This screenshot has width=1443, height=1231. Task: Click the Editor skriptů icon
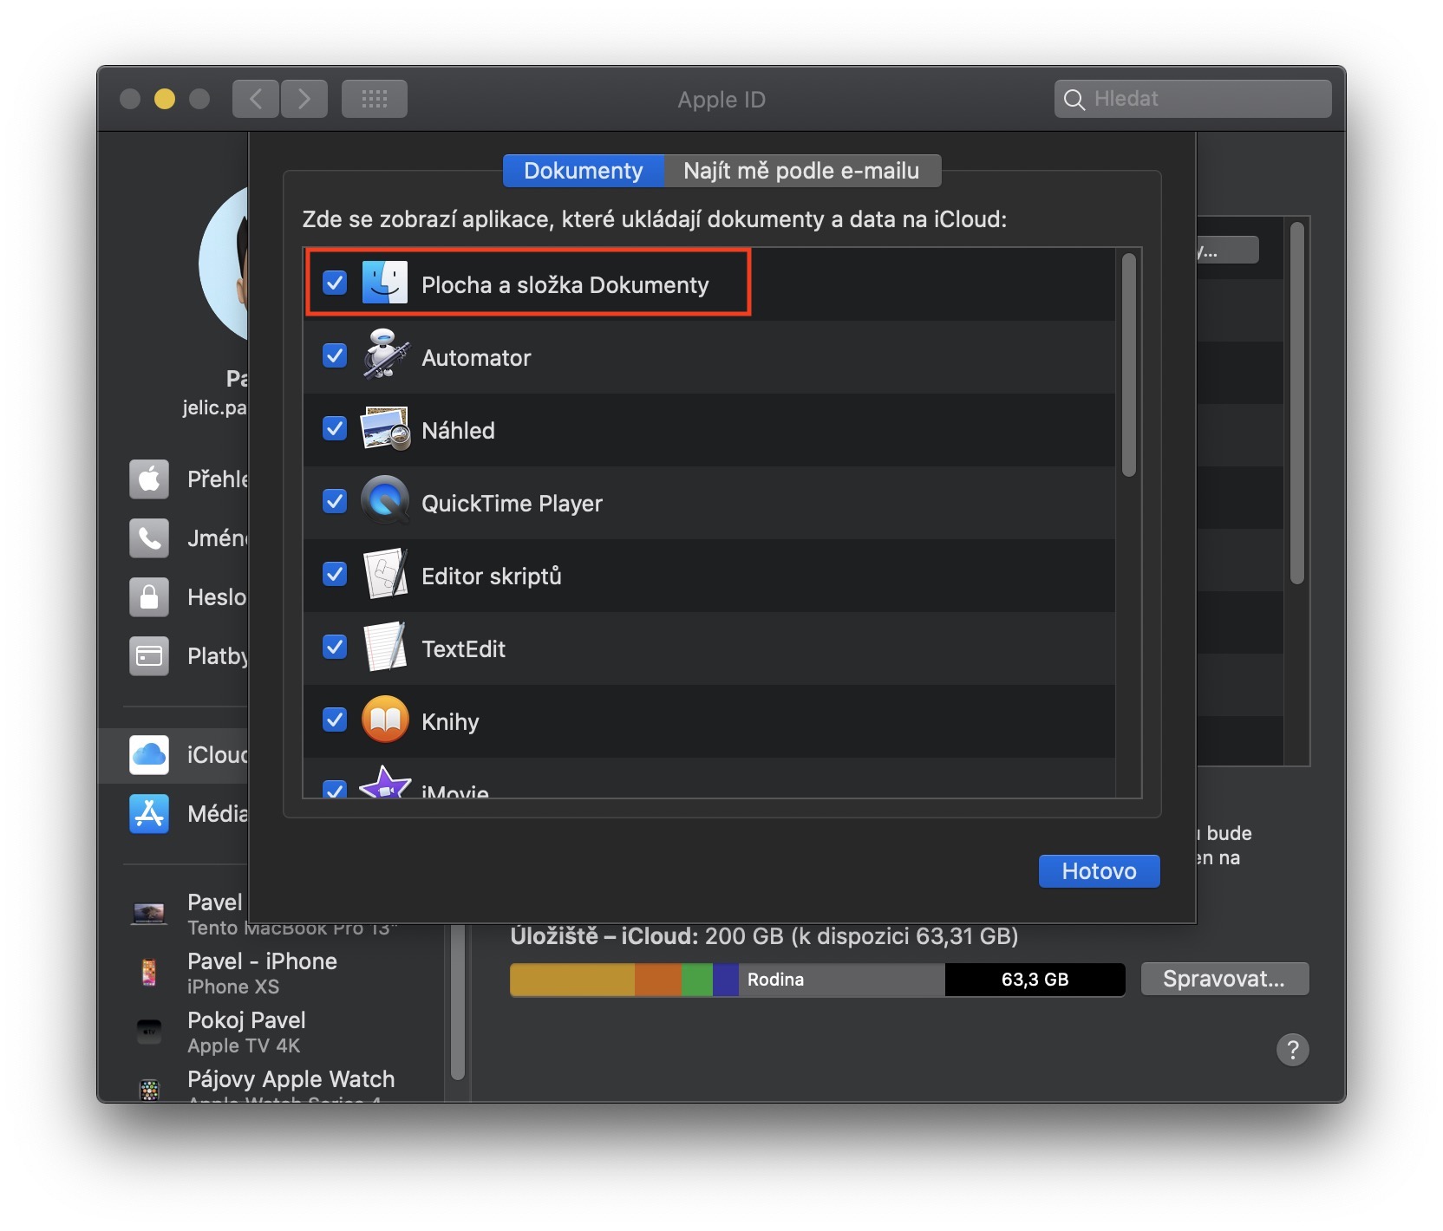[x=385, y=574]
